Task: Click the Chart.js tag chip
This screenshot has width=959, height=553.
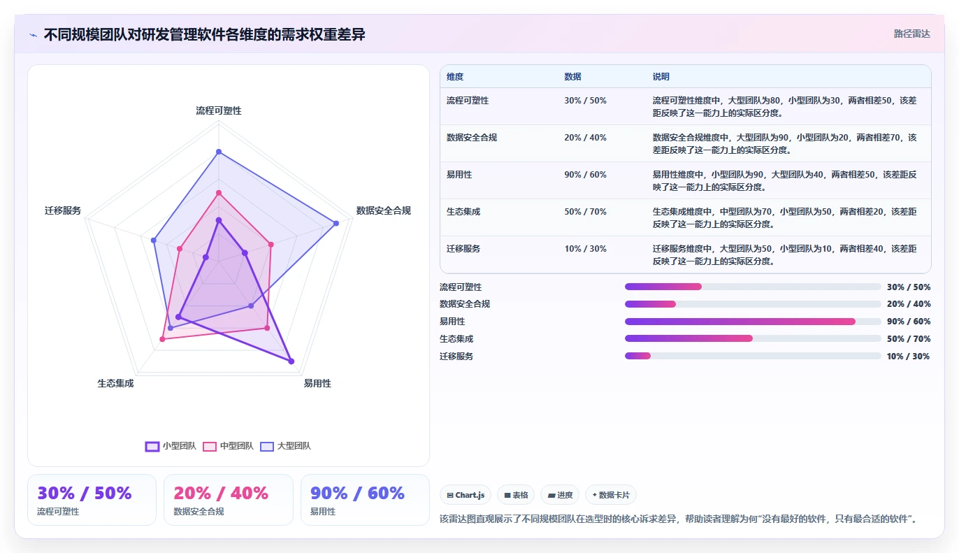Action: 466,495
